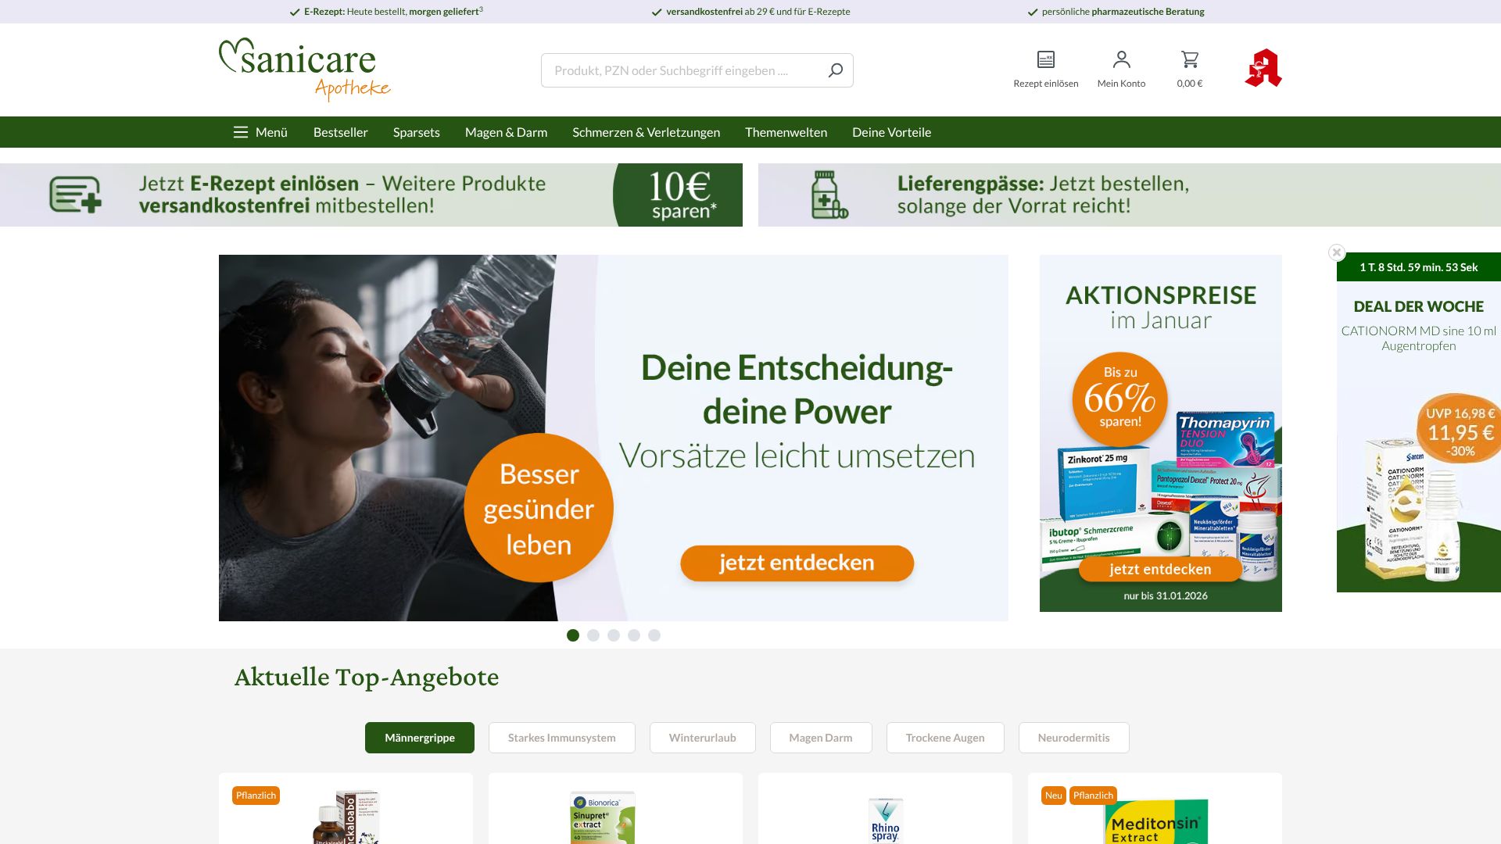The image size is (1501, 844).
Task: Expand the Magen & Darm category
Action: click(506, 132)
